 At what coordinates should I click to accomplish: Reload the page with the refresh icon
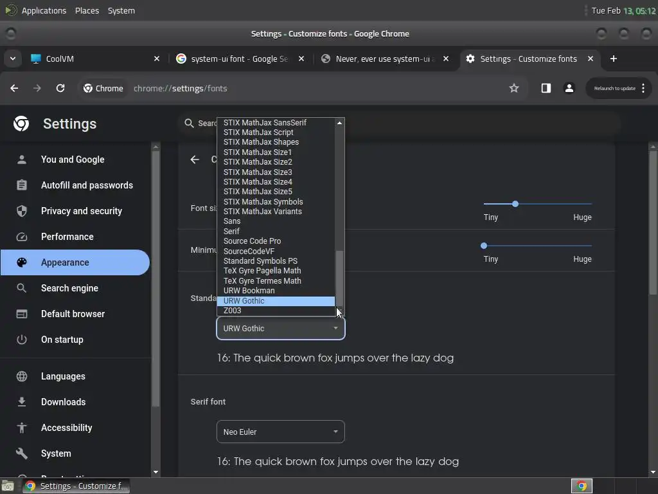click(x=60, y=88)
